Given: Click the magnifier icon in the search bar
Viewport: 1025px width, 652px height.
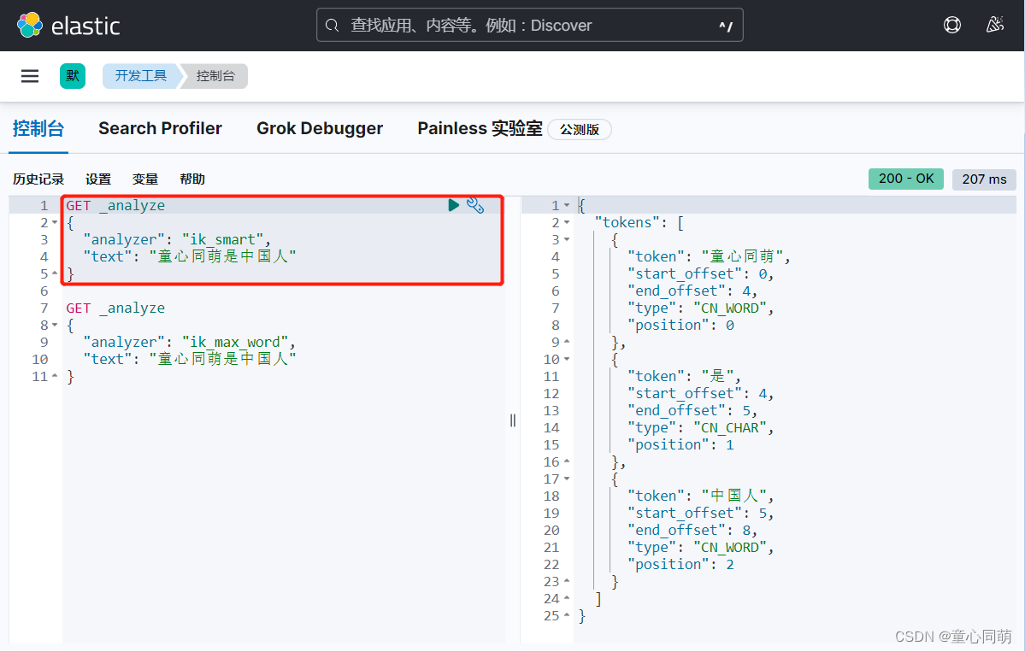Looking at the screenshot, I should (x=332, y=26).
